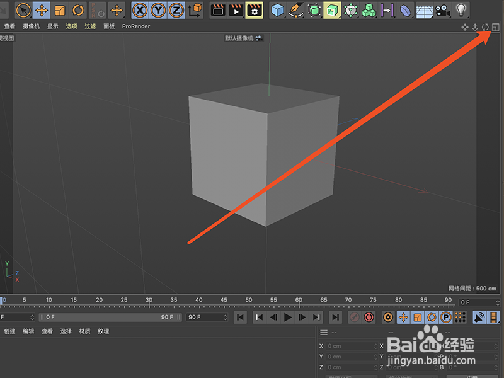Open viewport 查看 menu
Image resolution: width=504 pixels, height=378 pixels.
click(x=9, y=26)
